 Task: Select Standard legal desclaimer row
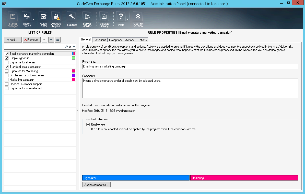coord(40,67)
